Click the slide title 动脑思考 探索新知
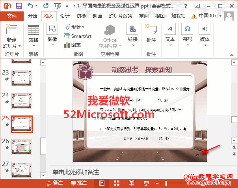The width and height of the screenshot is (238, 188). pos(141,70)
